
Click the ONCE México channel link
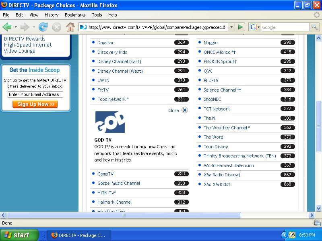[219, 52]
